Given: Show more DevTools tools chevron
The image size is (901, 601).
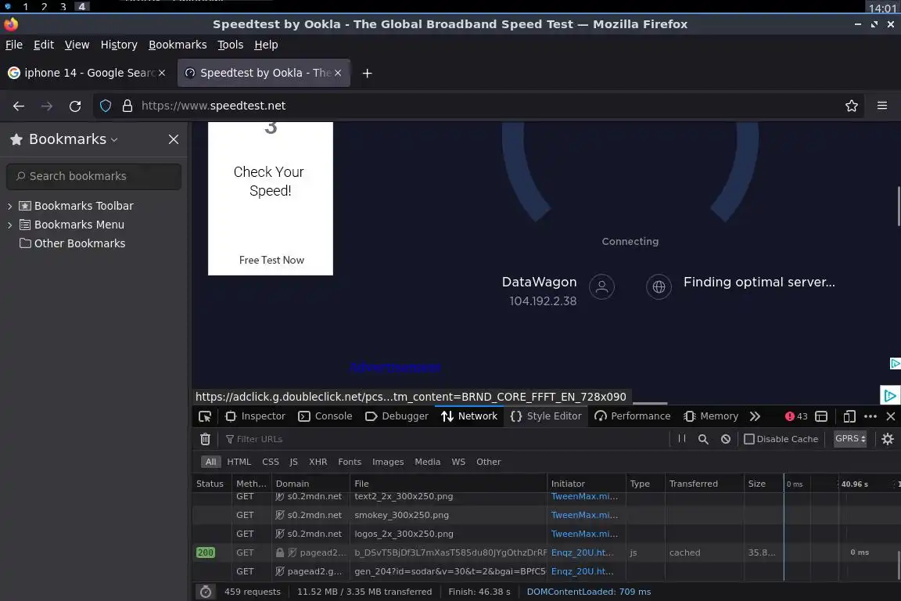Looking at the screenshot, I should pos(755,416).
